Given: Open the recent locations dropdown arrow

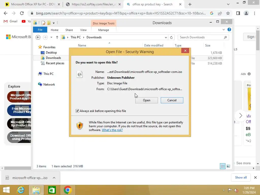Looking at the screenshot, I should (51, 37).
